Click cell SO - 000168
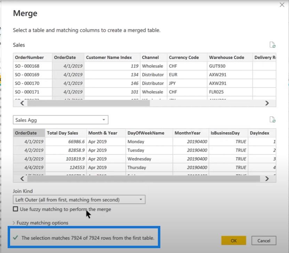Image resolution: width=289 pixels, height=253 pixels. pos(33,66)
